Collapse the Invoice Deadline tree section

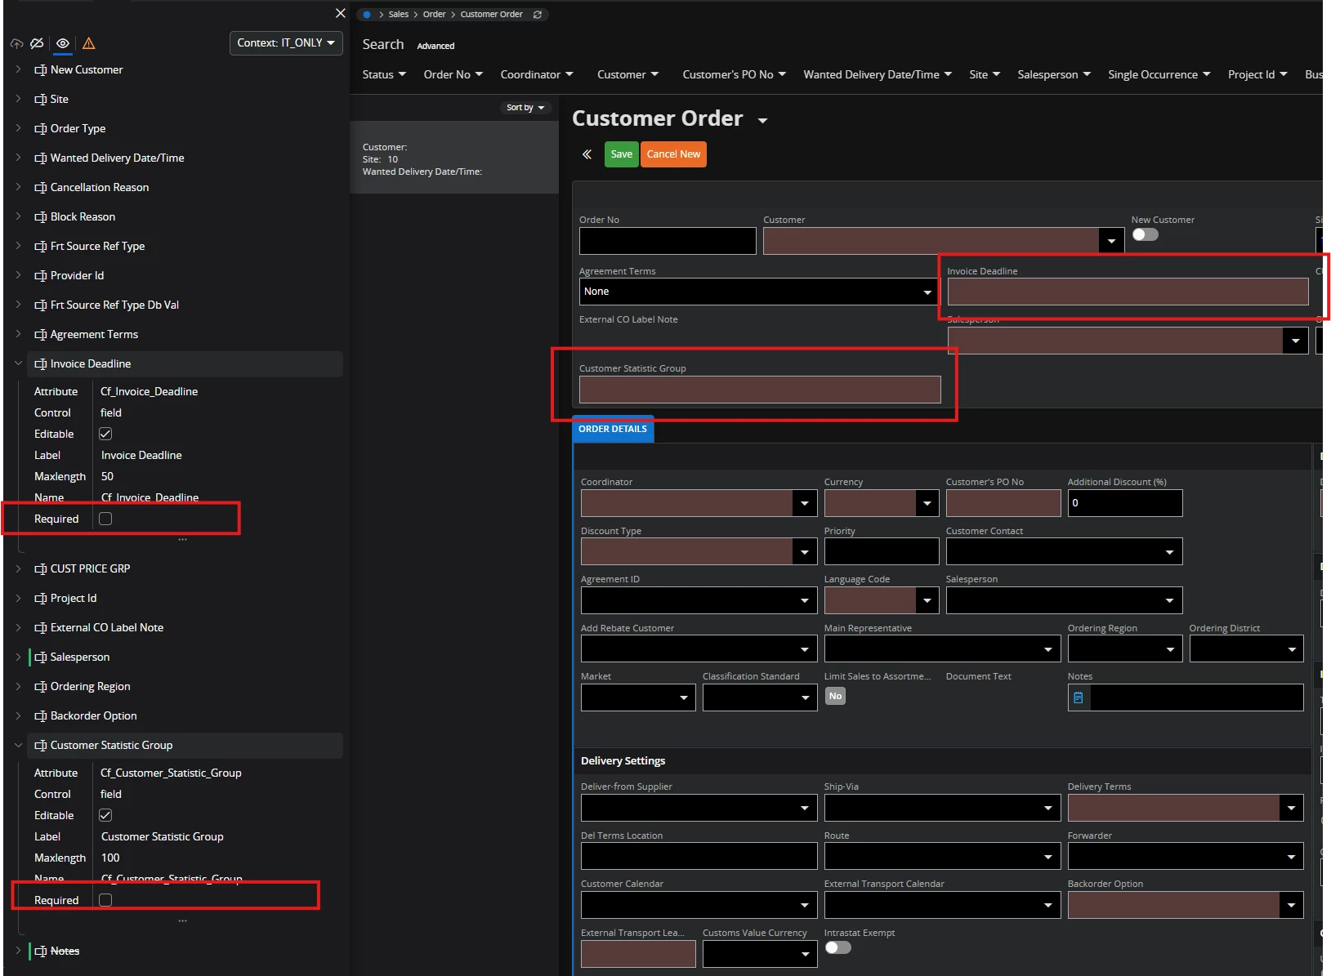coord(17,363)
